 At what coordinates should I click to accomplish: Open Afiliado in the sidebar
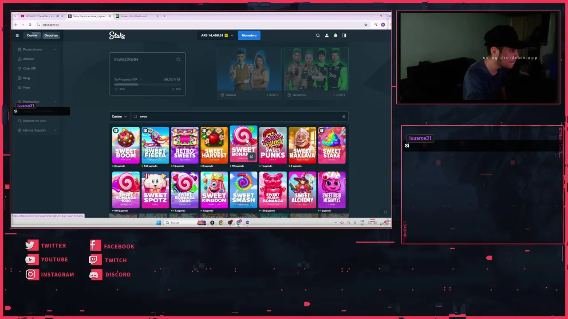point(28,59)
